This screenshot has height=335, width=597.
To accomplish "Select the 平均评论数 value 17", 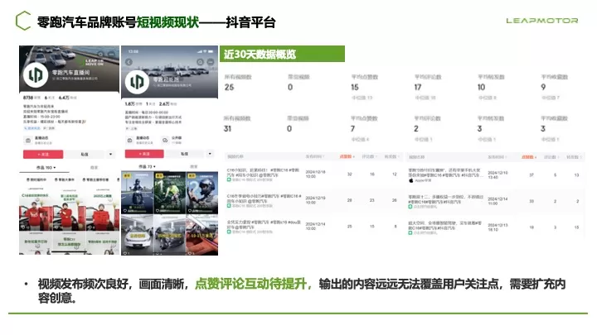I will click(418, 87).
